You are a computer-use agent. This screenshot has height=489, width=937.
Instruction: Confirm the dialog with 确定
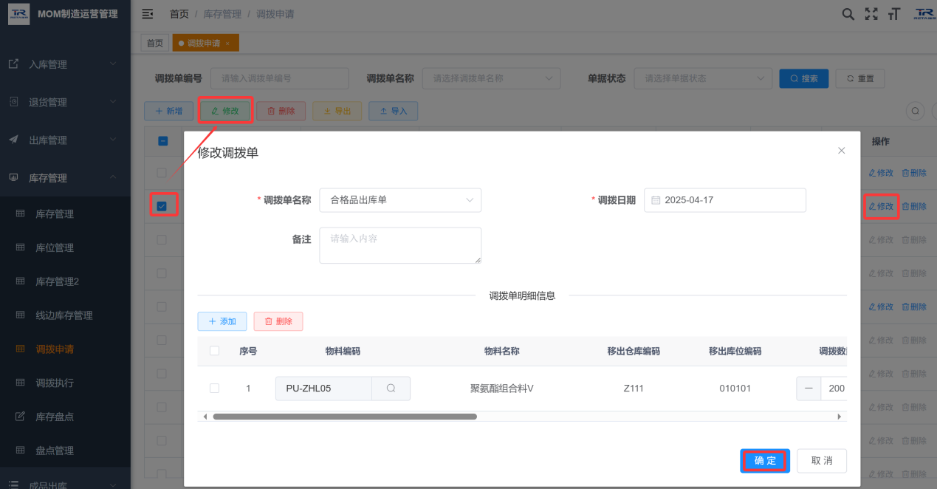(766, 460)
